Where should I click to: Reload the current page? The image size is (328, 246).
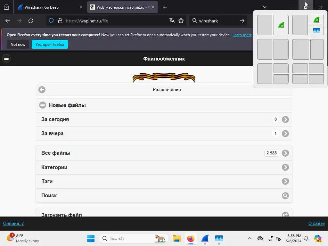(x=31, y=21)
